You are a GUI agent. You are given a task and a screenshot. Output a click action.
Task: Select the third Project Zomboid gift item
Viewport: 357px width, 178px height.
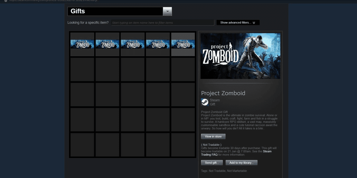pyautogui.click(x=132, y=44)
